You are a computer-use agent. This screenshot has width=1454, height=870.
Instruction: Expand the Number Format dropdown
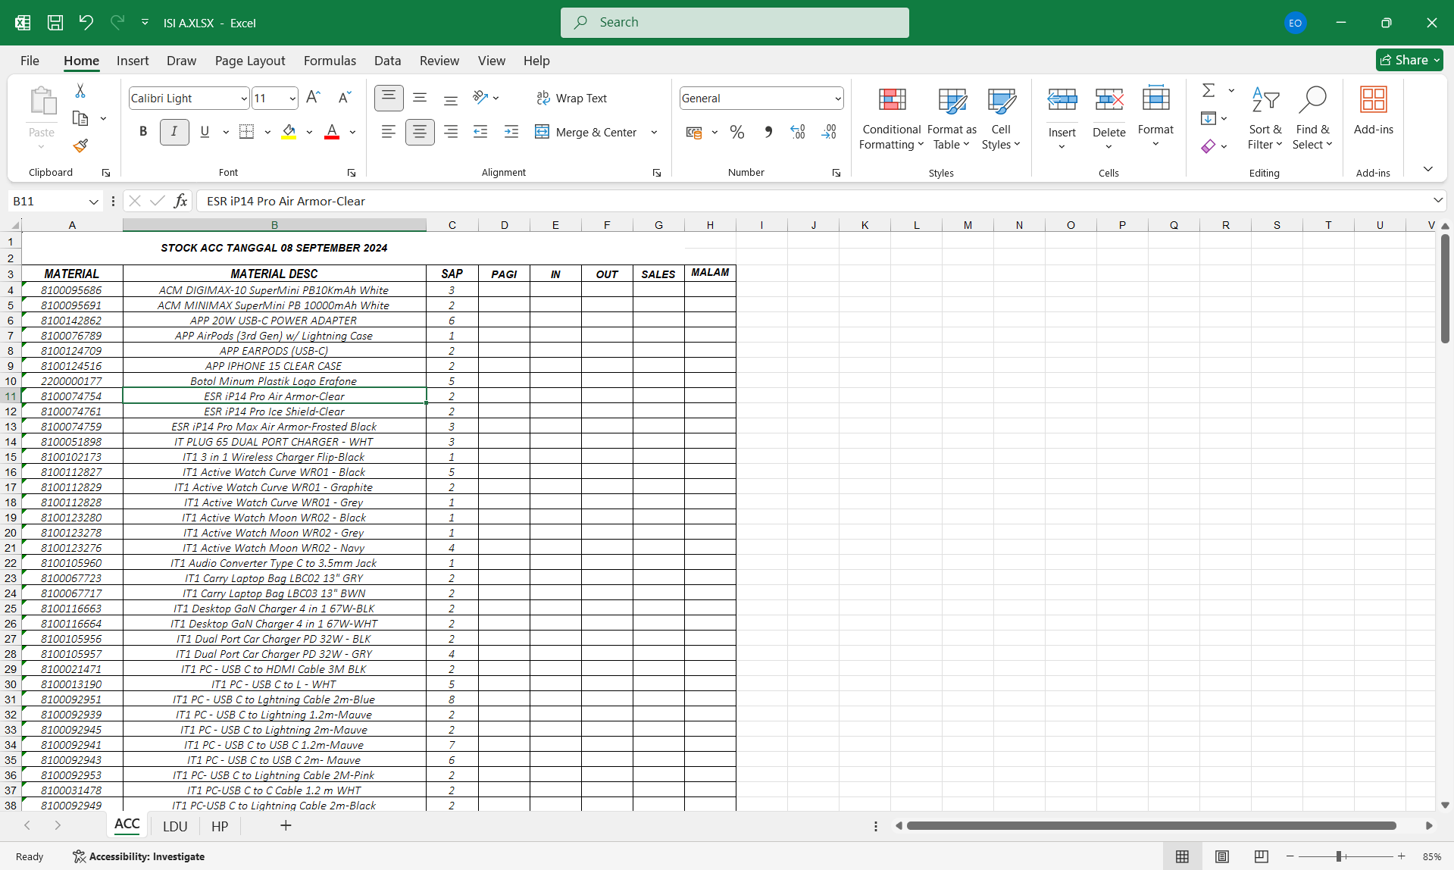click(x=837, y=99)
